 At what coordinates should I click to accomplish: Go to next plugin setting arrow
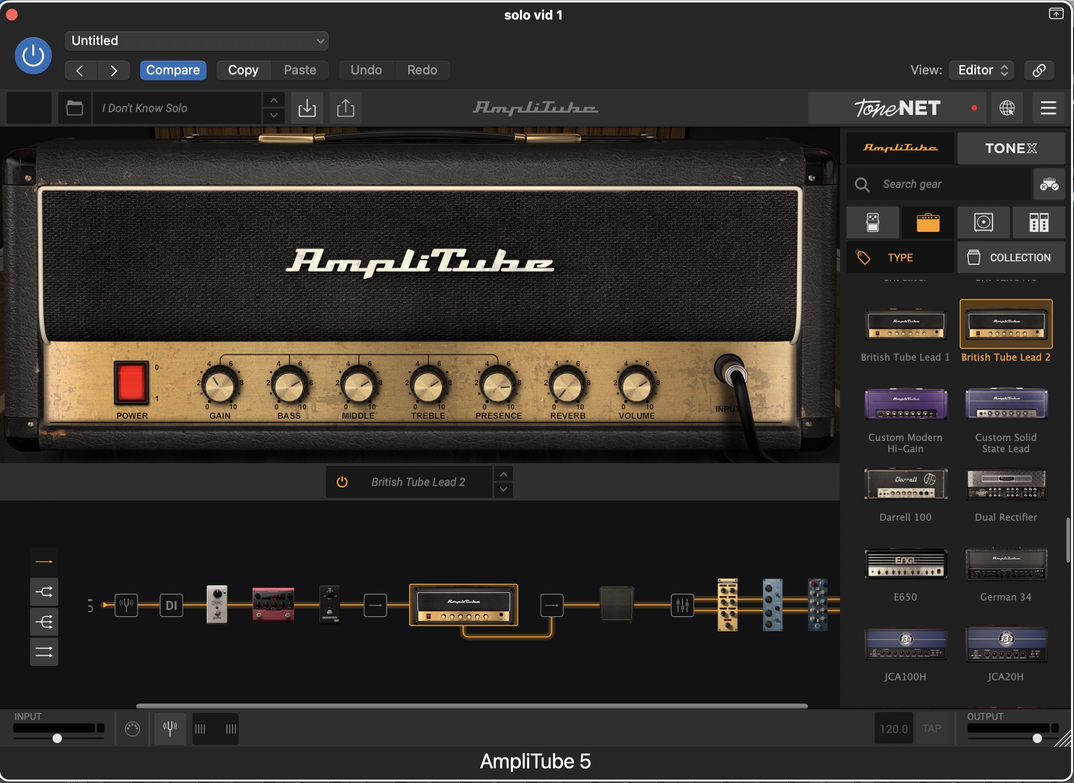[114, 70]
